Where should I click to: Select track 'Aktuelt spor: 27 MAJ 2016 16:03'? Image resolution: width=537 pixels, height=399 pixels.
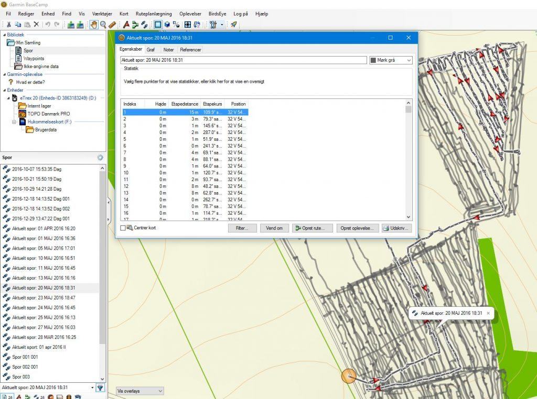point(44,328)
